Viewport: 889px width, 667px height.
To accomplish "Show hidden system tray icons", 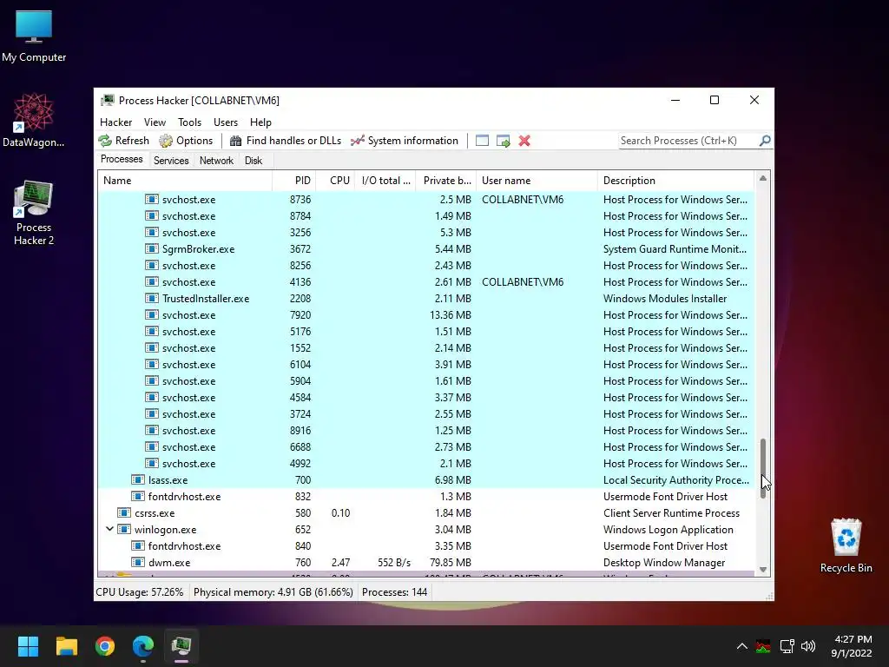I will click(741, 646).
